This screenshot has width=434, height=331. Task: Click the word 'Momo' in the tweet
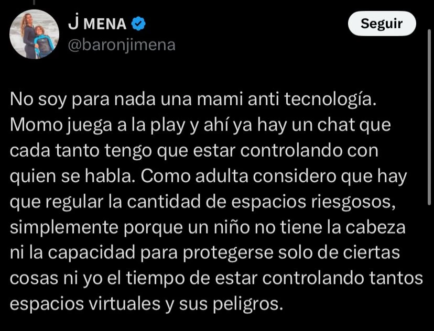pos(36,125)
